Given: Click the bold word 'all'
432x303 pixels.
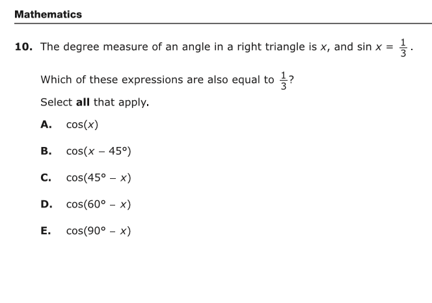Looking at the screenshot, I should tap(83, 102).
